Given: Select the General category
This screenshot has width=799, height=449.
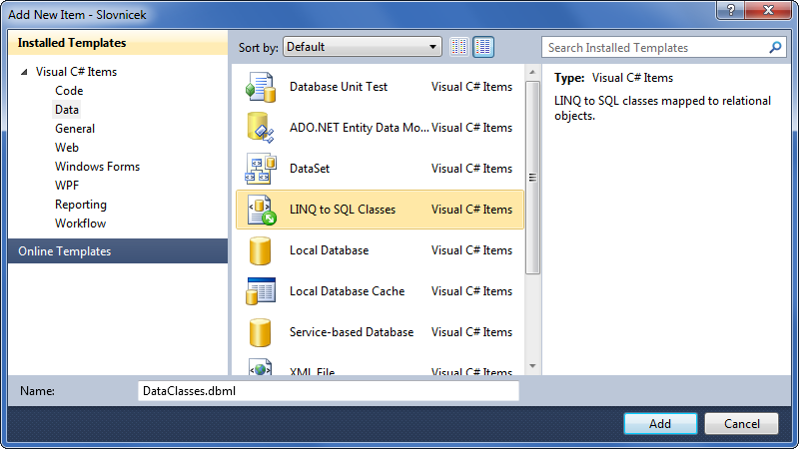Looking at the screenshot, I should 75,129.
